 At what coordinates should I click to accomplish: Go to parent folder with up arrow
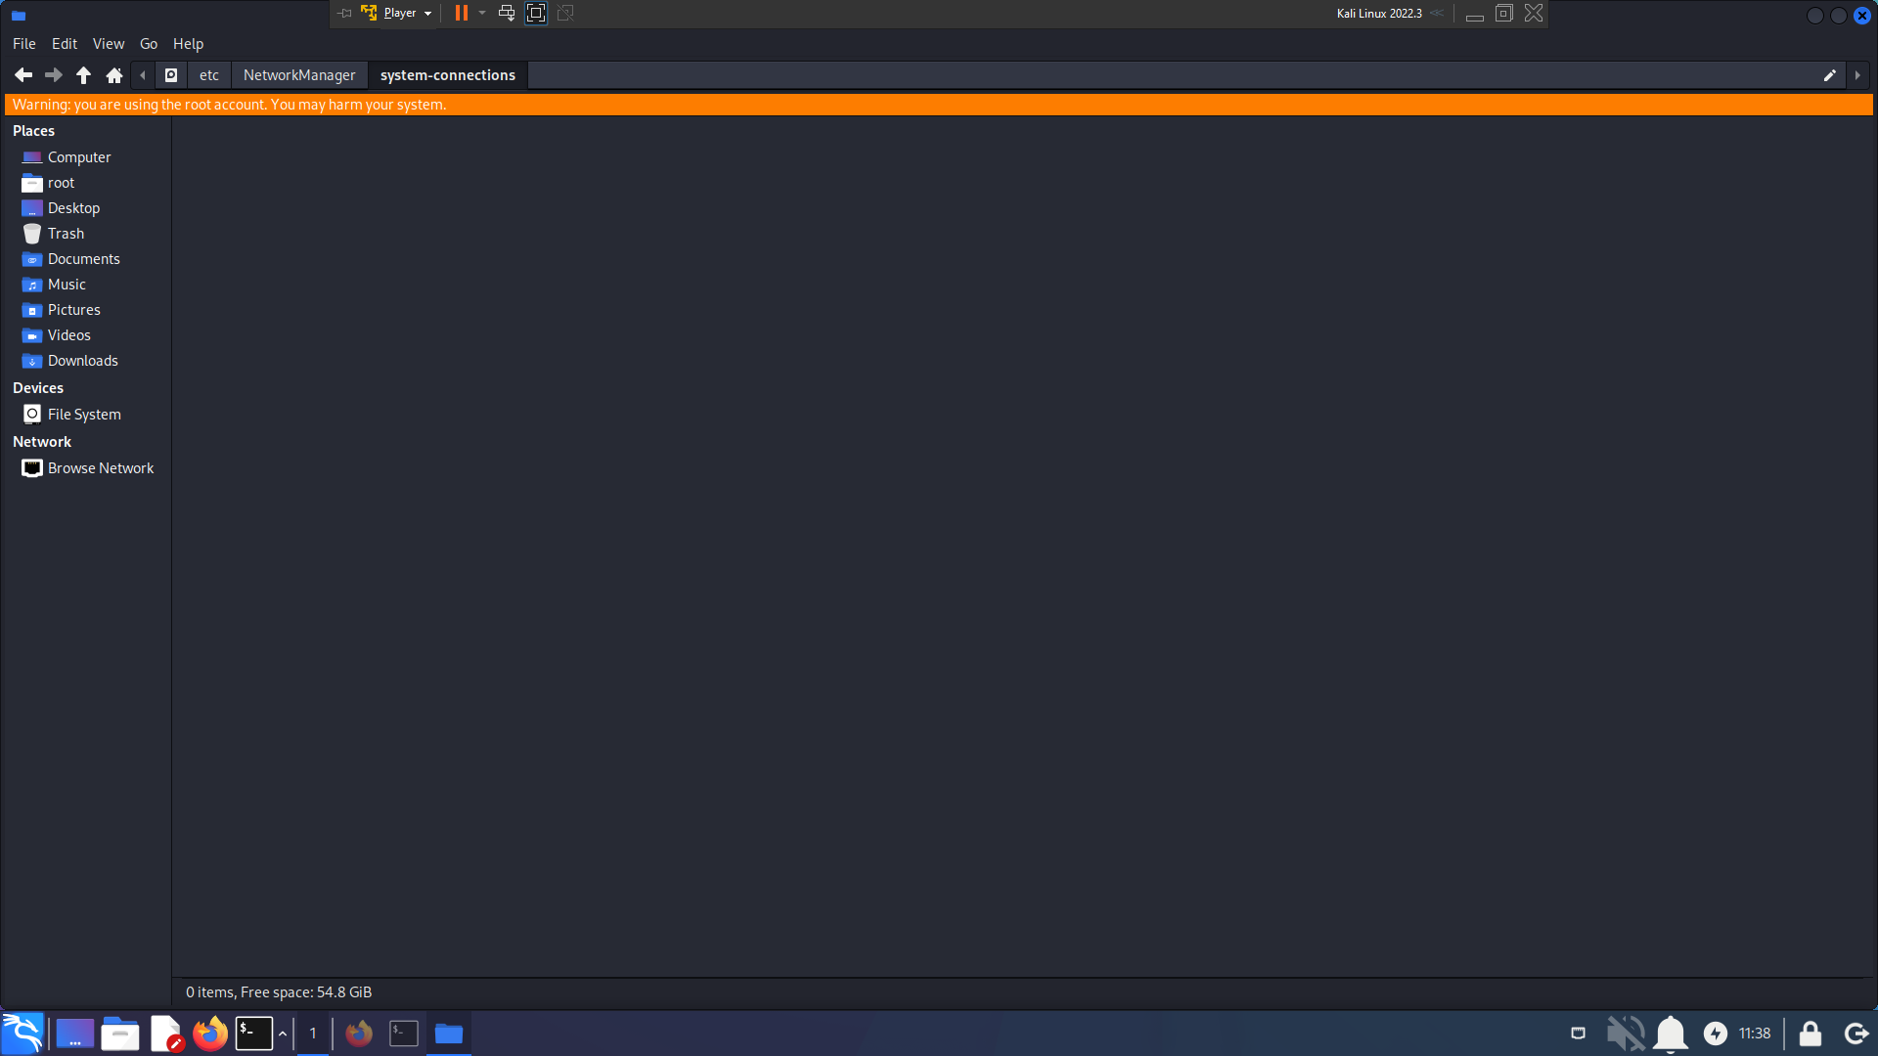pos(84,75)
